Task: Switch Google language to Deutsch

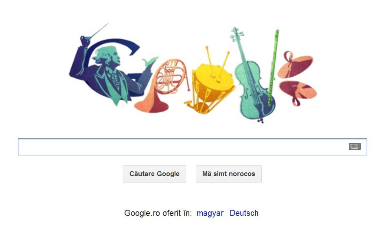Action: (244, 213)
